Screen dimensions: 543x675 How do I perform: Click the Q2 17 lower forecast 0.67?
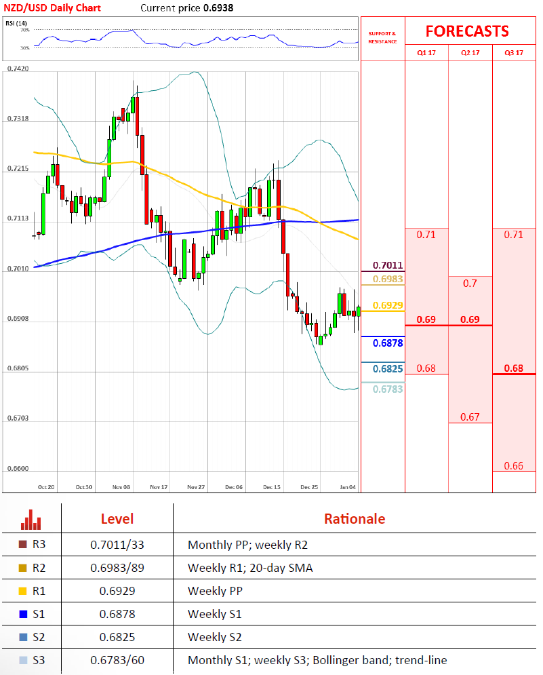point(470,417)
